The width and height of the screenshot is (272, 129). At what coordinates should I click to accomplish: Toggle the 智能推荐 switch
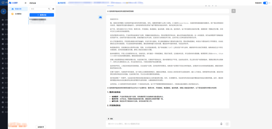tap(265, 3)
